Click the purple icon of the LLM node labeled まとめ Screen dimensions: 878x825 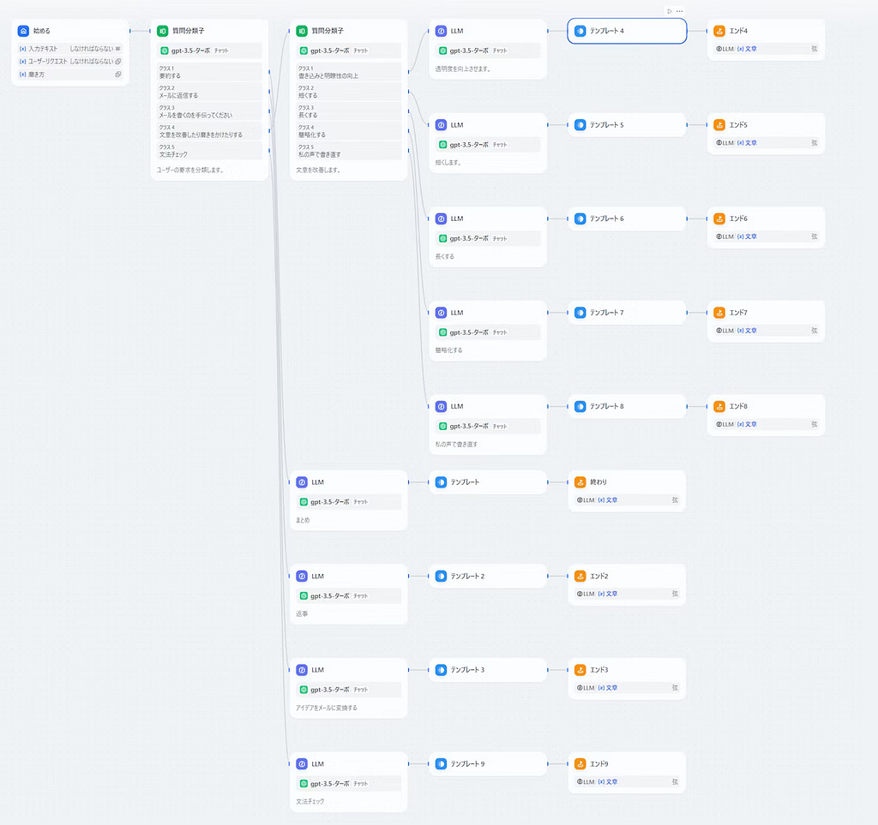pyautogui.click(x=302, y=482)
